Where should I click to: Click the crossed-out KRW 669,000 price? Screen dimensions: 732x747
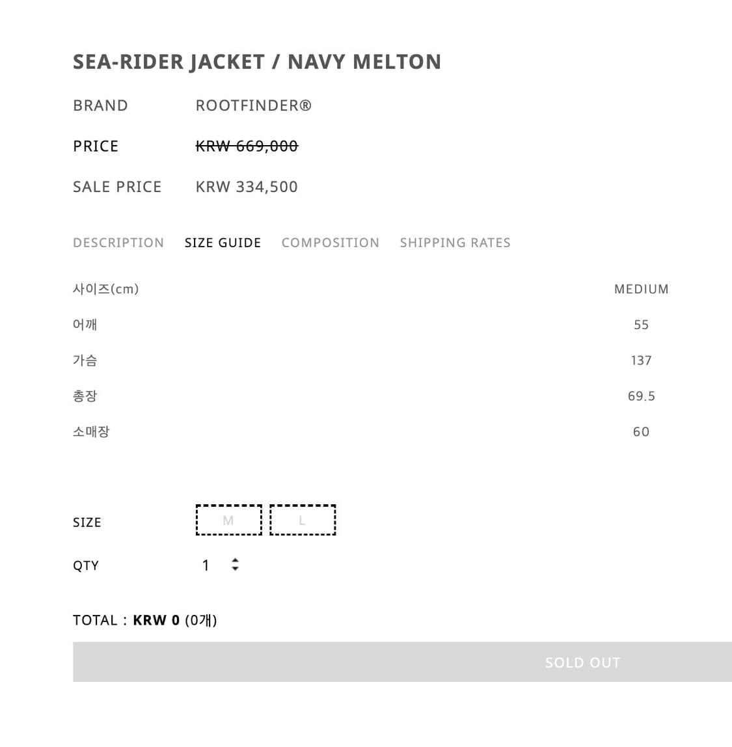tap(247, 146)
